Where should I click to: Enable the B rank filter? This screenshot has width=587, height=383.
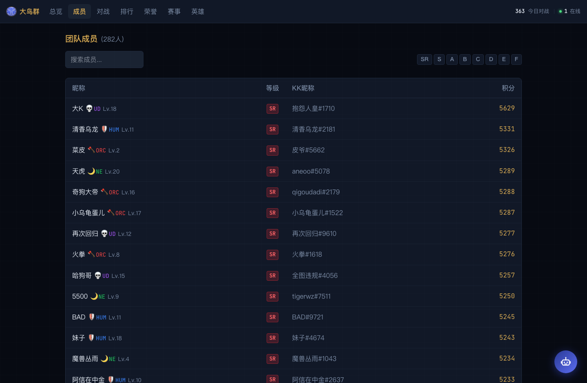coord(465,59)
